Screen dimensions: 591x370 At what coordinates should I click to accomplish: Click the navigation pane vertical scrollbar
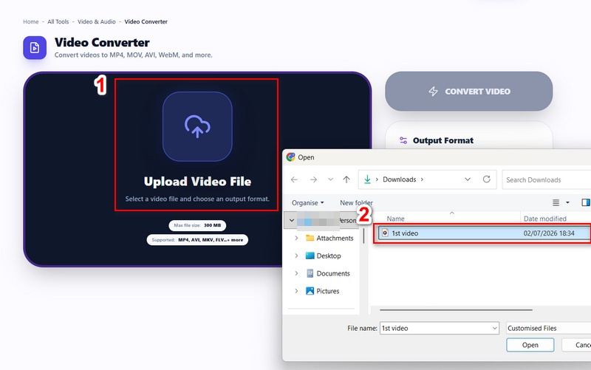363,236
